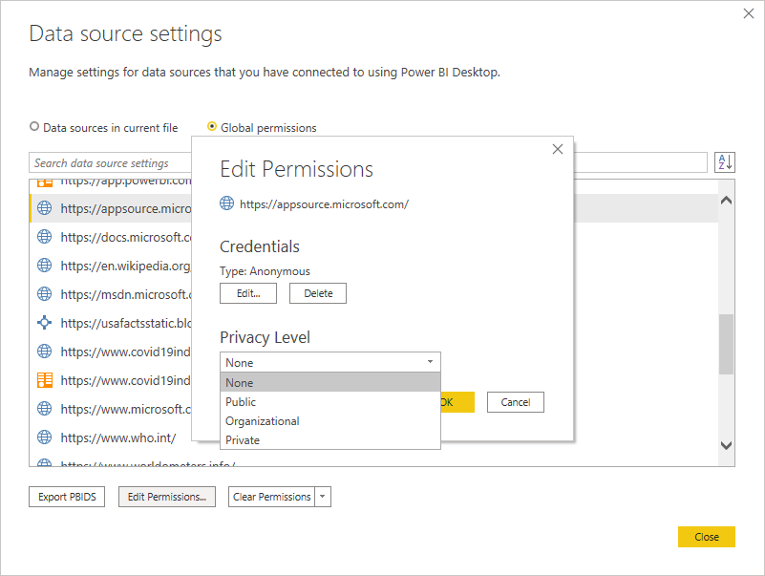Click the A-Z sort icon
This screenshot has width=765, height=576.
pyautogui.click(x=725, y=161)
